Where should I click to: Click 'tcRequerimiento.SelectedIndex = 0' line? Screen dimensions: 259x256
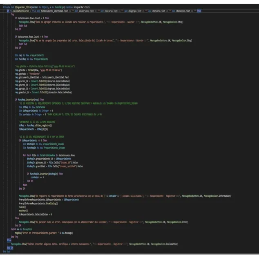pos(36,214)
